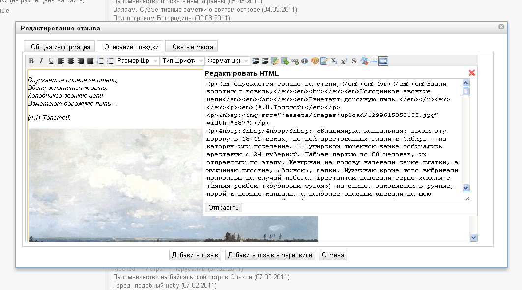This screenshot has height=290, width=522.
Task: Open the color palette icon
Action: tap(315, 61)
